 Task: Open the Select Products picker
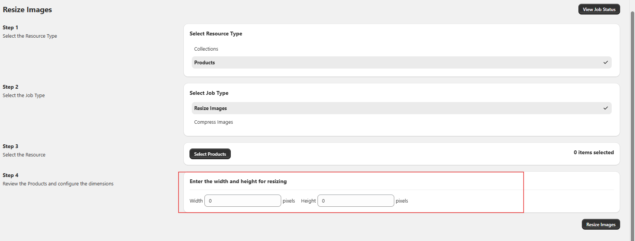[210, 154]
